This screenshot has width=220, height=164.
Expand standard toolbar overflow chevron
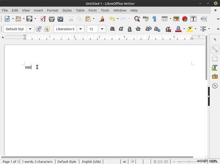click(x=218, y=19)
